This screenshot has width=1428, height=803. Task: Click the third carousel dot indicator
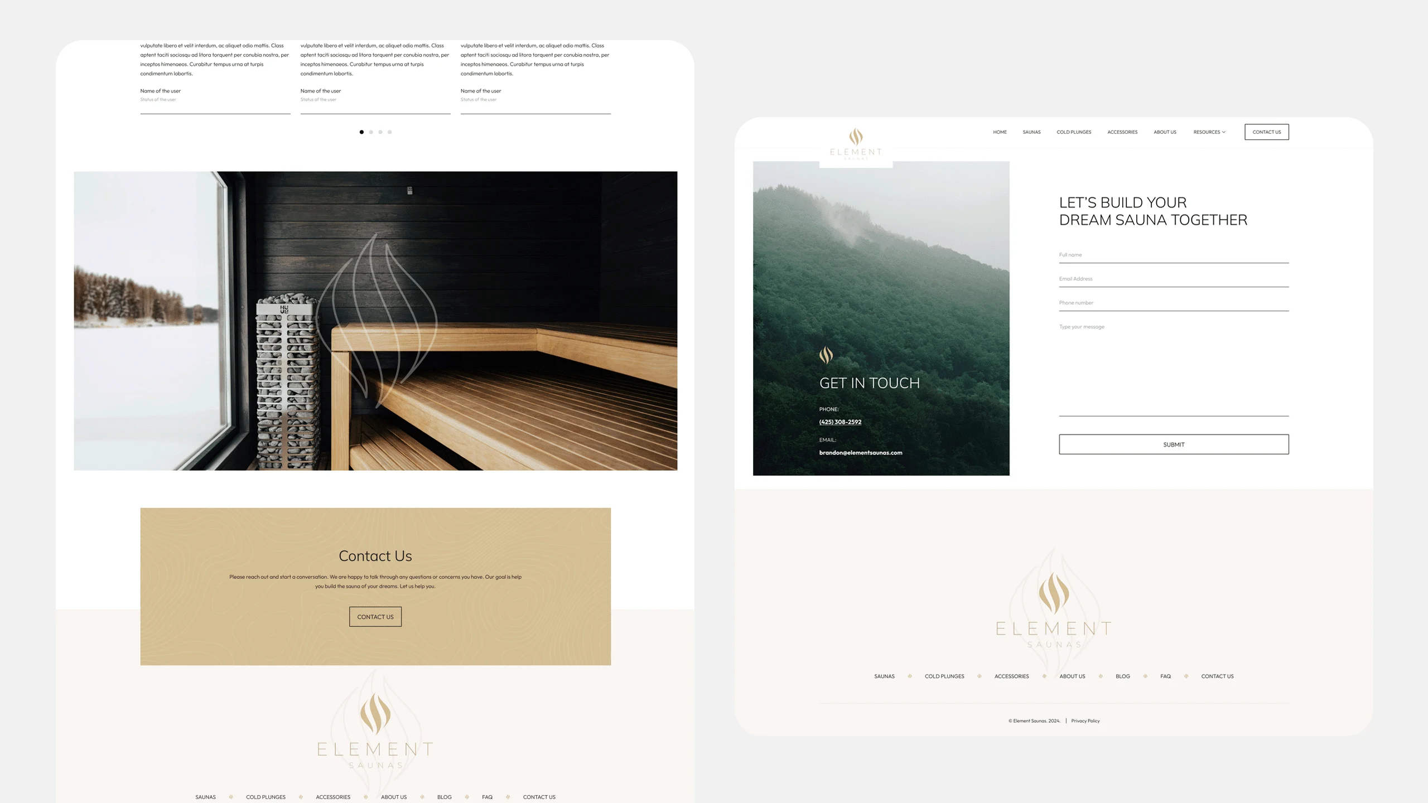point(380,132)
